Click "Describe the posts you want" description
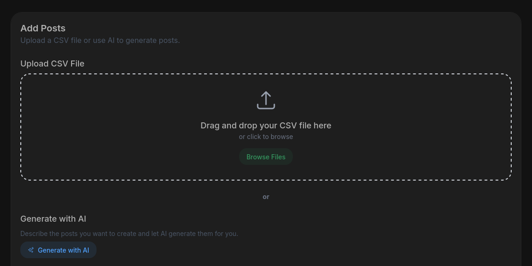Viewport: 532px width, 266px height. (129, 234)
